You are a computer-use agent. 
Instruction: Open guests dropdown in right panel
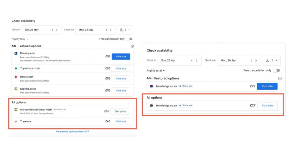(x=272, y=61)
